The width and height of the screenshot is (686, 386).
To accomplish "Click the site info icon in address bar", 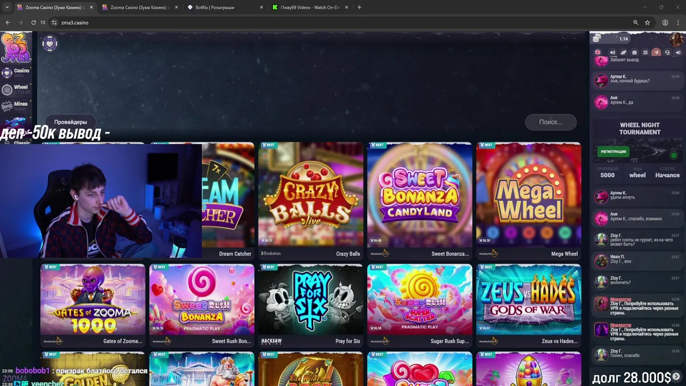I will (54, 23).
